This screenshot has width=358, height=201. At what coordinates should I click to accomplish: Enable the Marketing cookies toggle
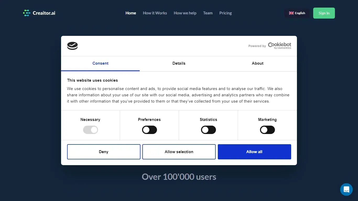(267, 130)
